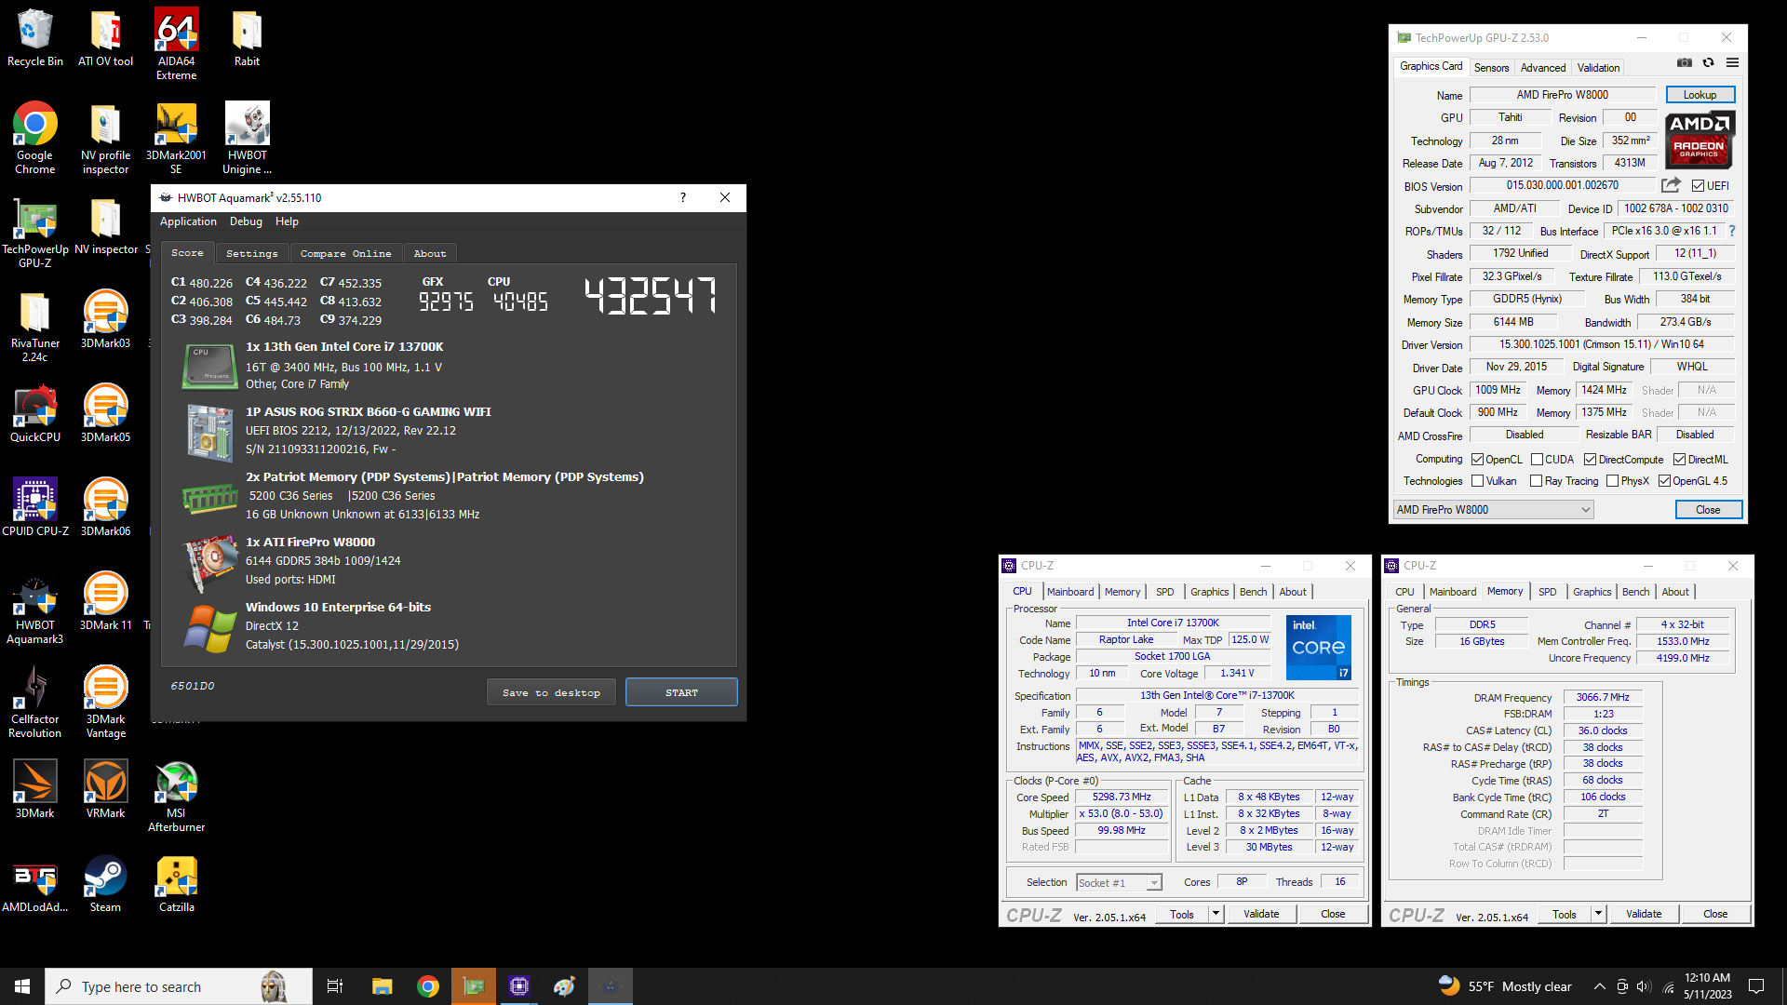Click GPU-Z refresh icon
The width and height of the screenshot is (1787, 1005).
pyautogui.click(x=1708, y=63)
